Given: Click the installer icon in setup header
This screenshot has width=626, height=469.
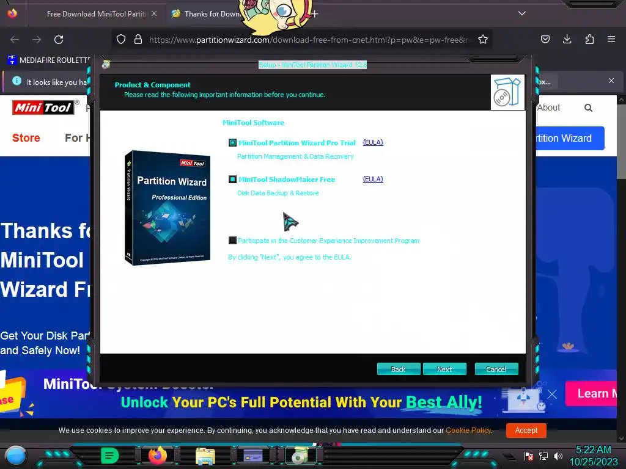Looking at the screenshot, I should coord(507,92).
